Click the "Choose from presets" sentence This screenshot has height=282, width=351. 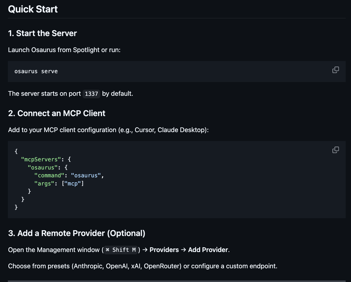pos(142,266)
